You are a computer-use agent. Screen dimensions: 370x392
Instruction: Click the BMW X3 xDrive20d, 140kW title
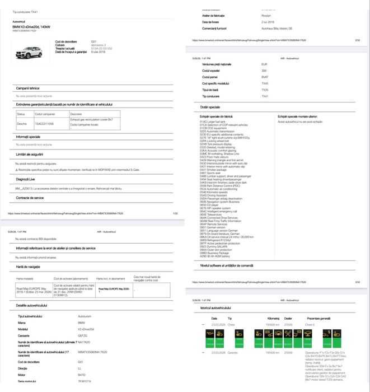[31, 27]
